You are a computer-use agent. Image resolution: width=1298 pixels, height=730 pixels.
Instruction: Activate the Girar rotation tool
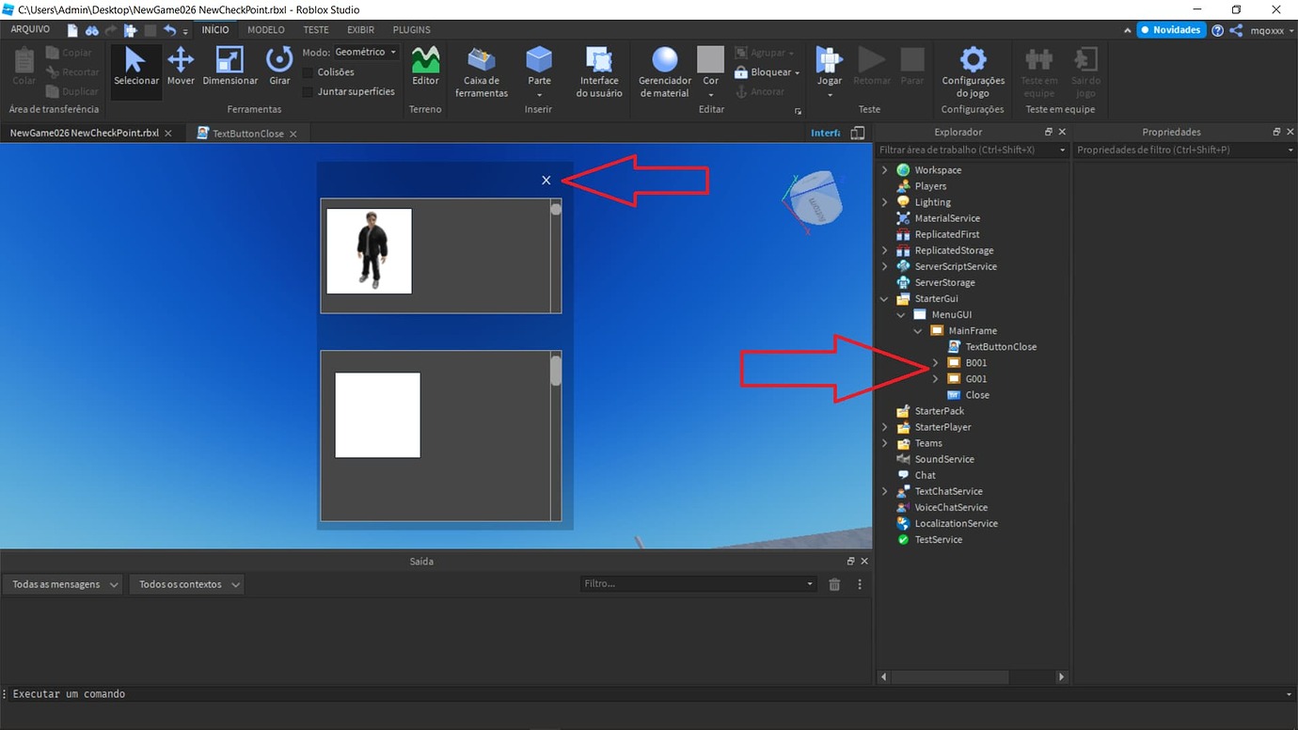(x=278, y=66)
